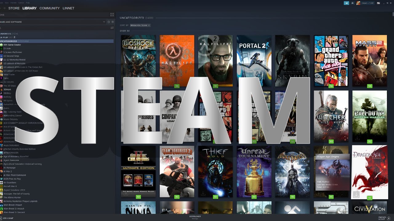Open Big Picture mode icon
This screenshot has width=394, height=221.
point(379,3)
